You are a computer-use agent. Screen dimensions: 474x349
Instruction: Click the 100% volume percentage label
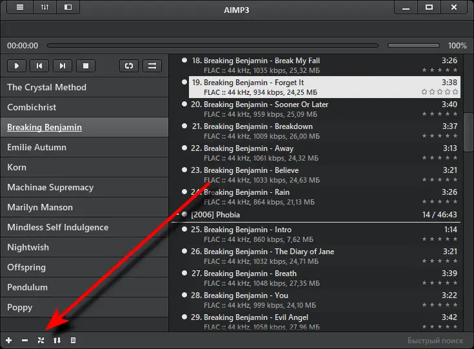[x=457, y=46]
